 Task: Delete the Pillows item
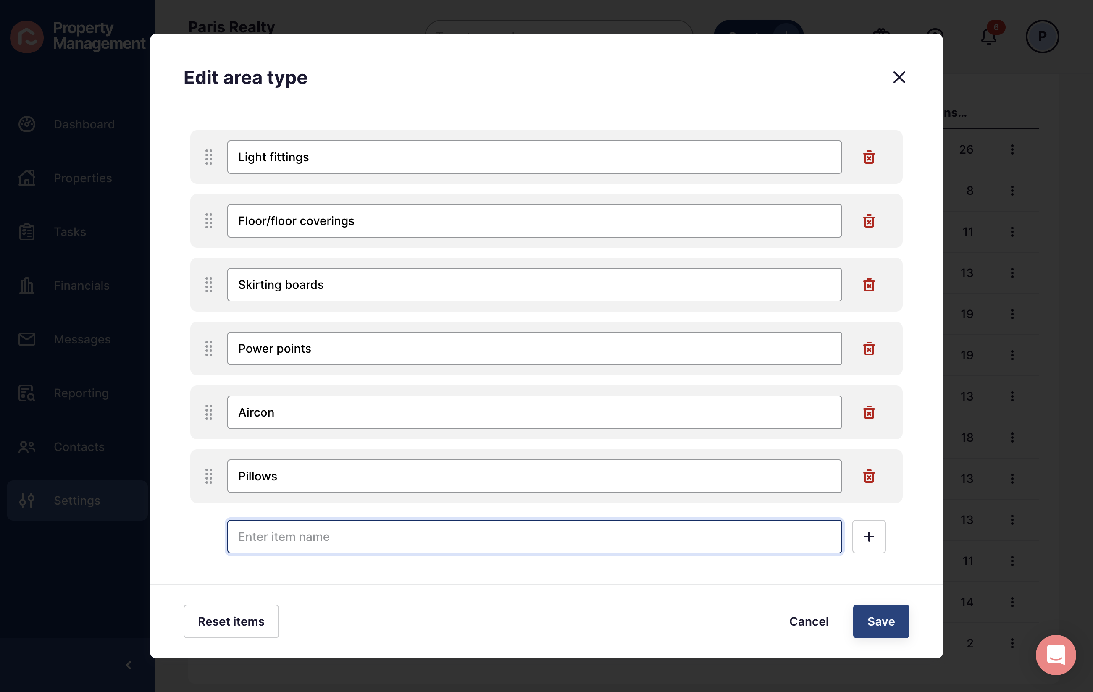[869, 477]
